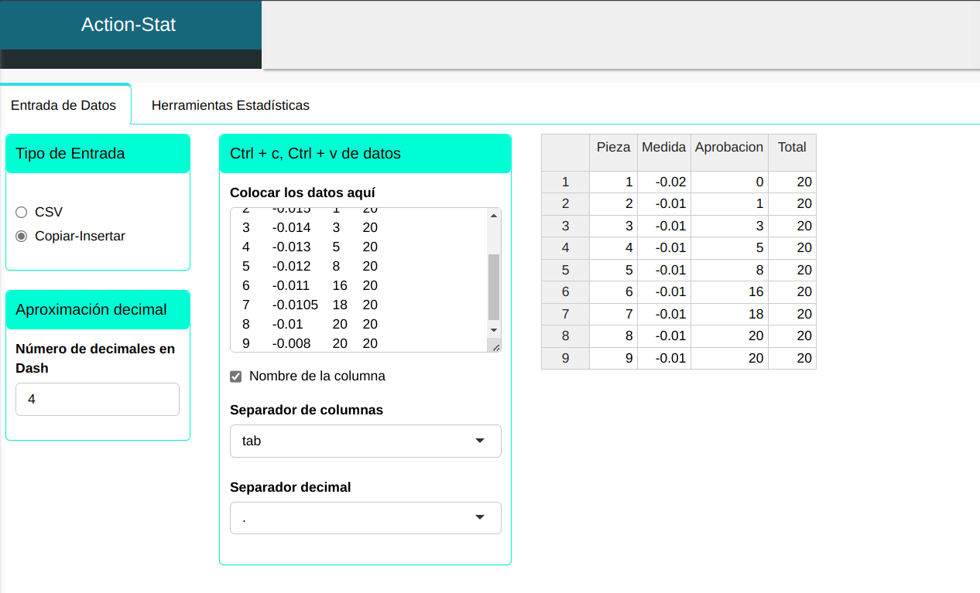Click the Medida column header
This screenshot has height=593, width=980.
663,147
